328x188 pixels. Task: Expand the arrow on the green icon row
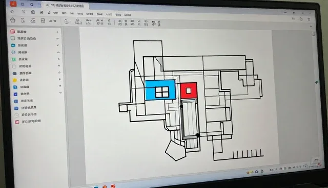click(59, 59)
